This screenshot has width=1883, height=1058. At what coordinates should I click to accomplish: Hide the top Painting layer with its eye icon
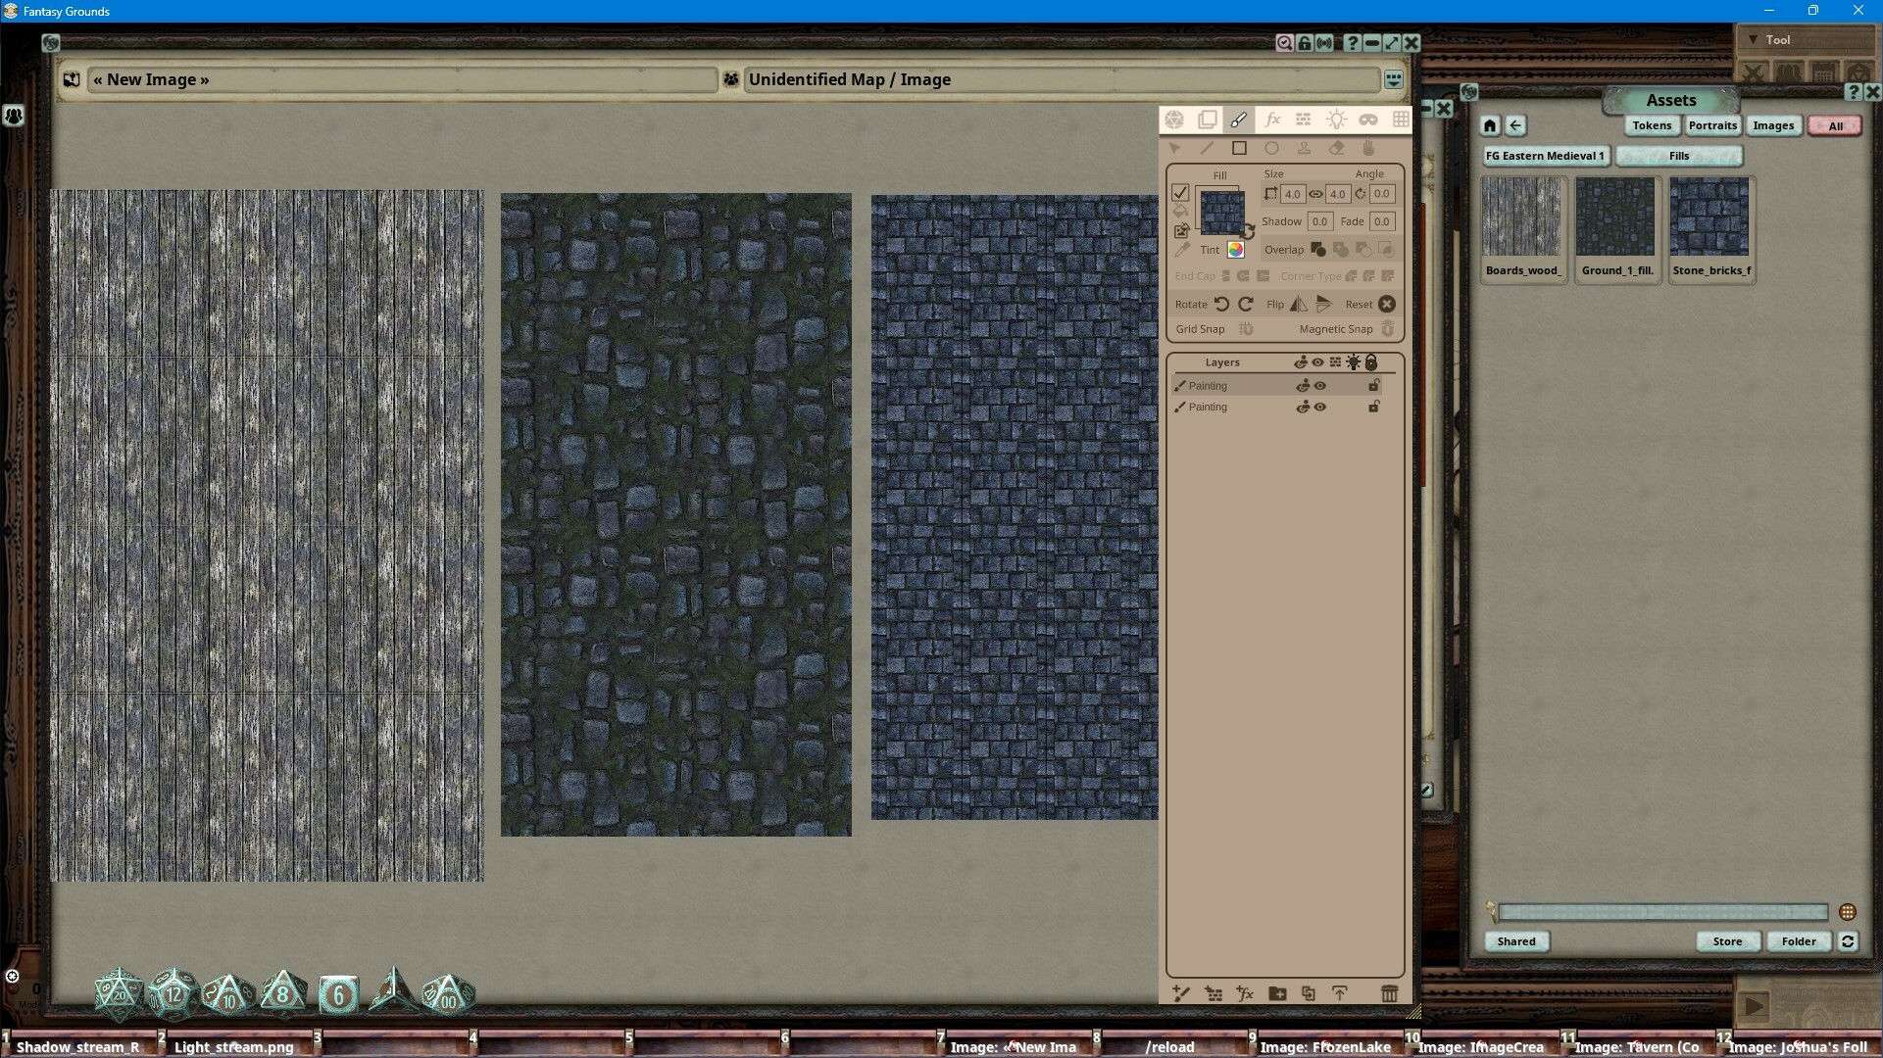point(1318,385)
